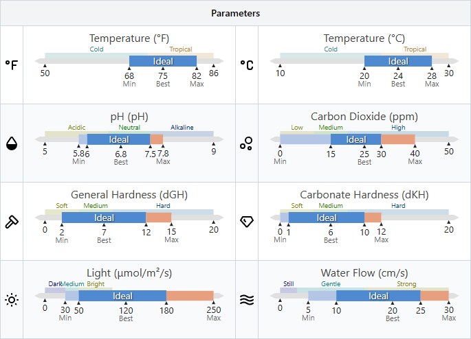471x339 pixels.
Task: Click the Ideal range on General Hardness bar
Action: (x=104, y=218)
